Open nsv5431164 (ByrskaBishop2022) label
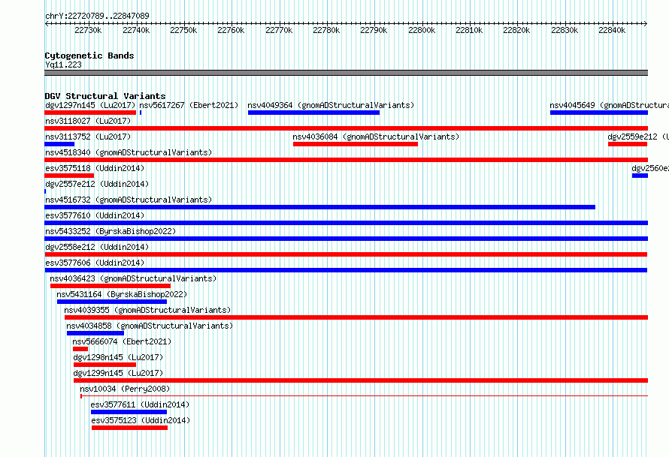669x457 pixels. click(x=122, y=294)
